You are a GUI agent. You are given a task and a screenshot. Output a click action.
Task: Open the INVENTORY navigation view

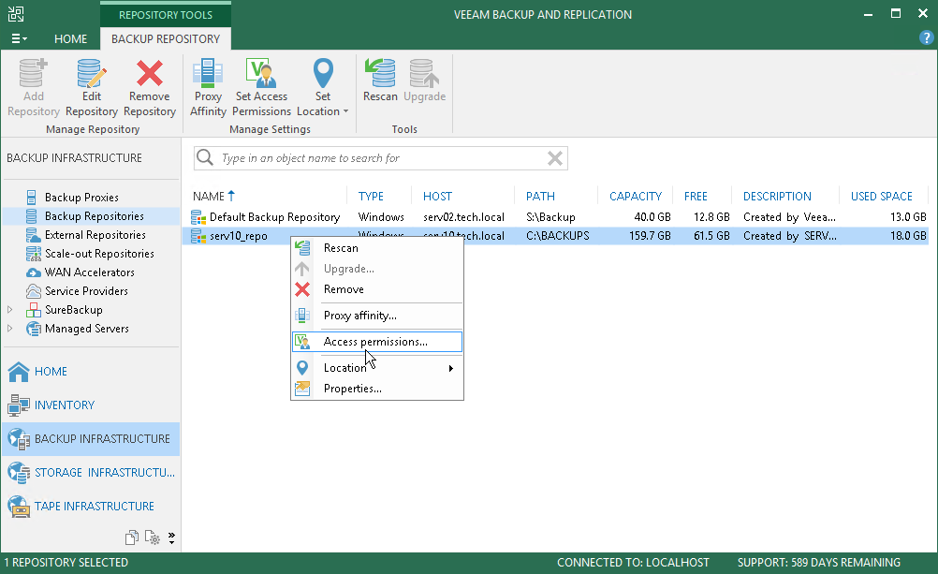click(x=91, y=405)
